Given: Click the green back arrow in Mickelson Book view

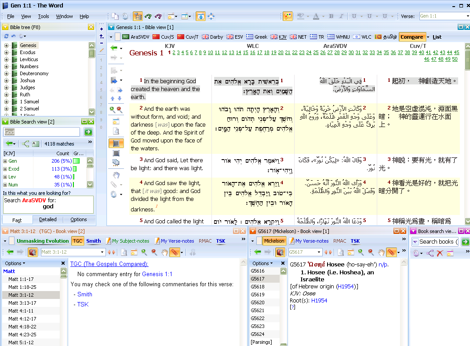Looking at the screenshot, I should tap(258, 252).
